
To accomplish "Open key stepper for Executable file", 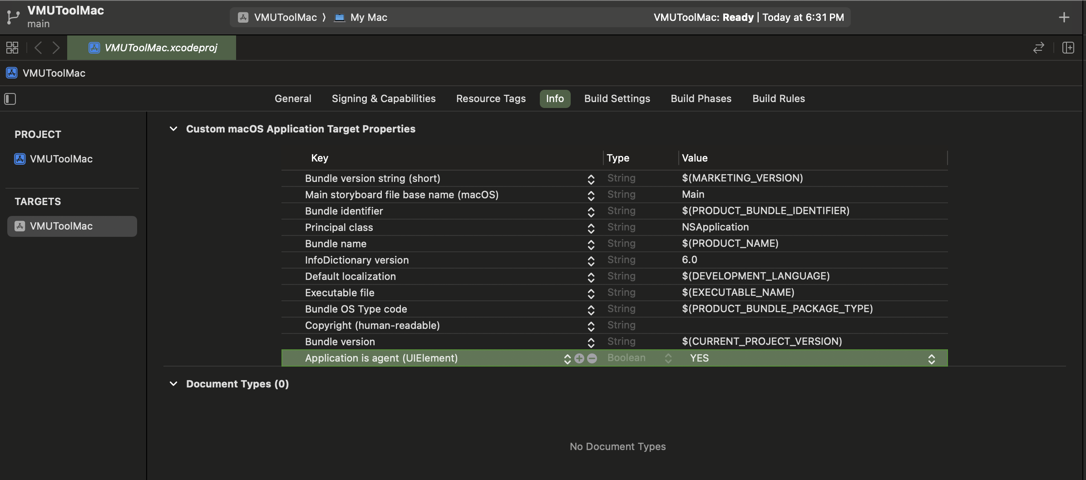I will (591, 293).
